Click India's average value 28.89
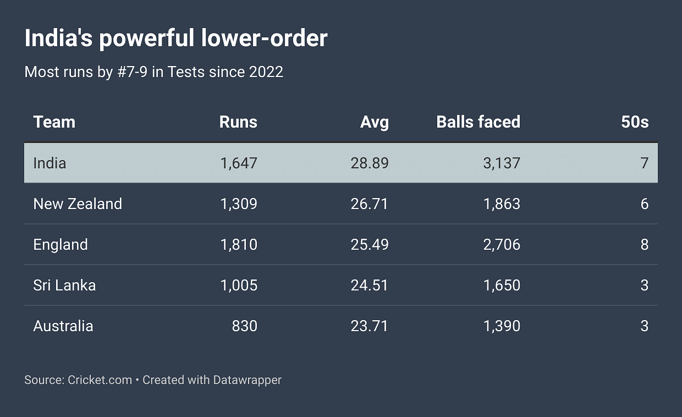Screen dimensions: 682x417 click(x=370, y=163)
